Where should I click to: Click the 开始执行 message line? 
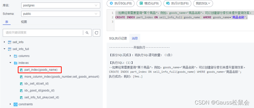(x=139, y=48)
